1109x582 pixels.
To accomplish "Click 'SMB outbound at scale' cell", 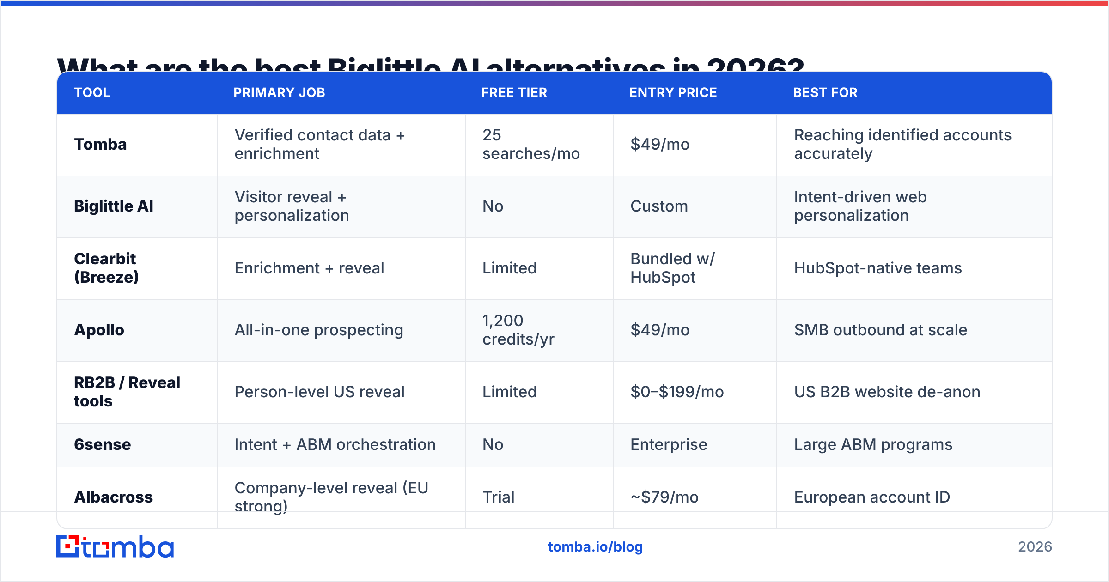I will (x=914, y=330).
